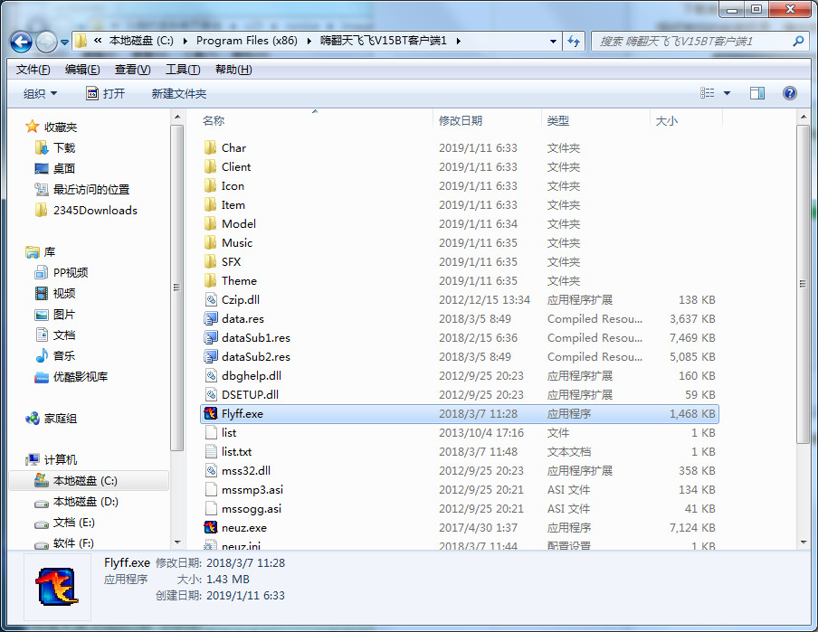Select 本地磁盘 (C:) in the address bar
The image size is (818, 632).
141,41
